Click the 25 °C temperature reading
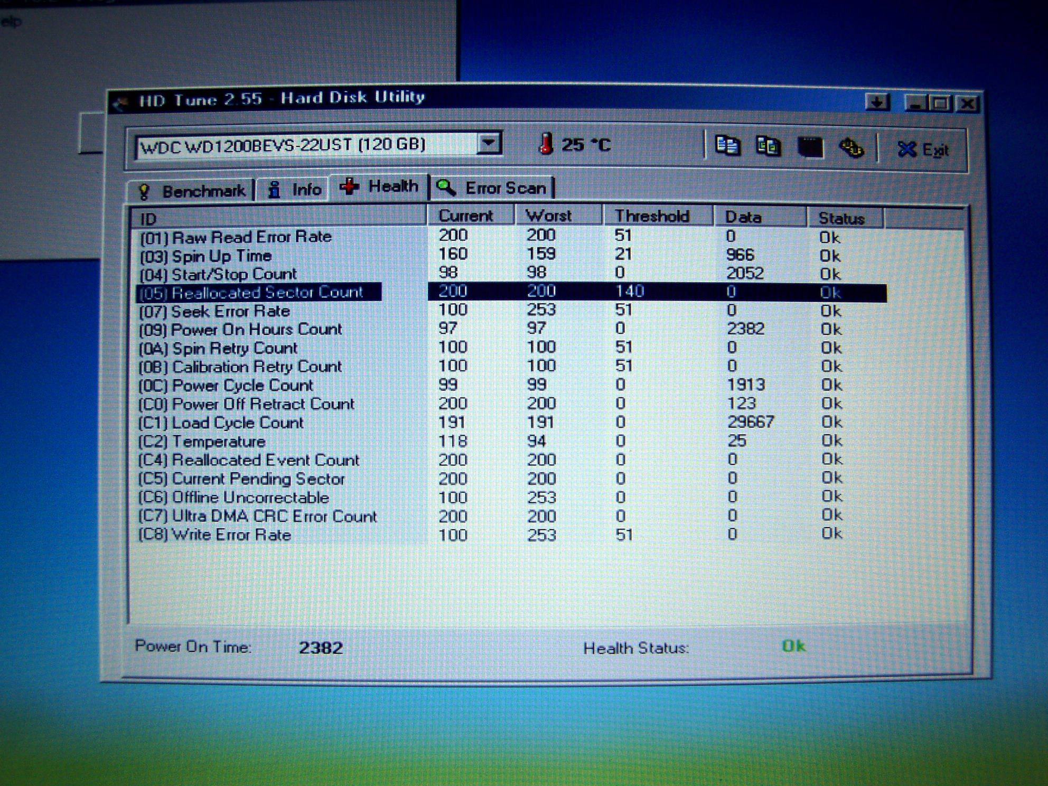1048x786 pixels. [586, 145]
